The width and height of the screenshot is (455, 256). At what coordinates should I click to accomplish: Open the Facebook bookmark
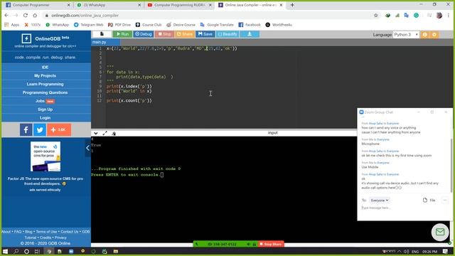250,25
